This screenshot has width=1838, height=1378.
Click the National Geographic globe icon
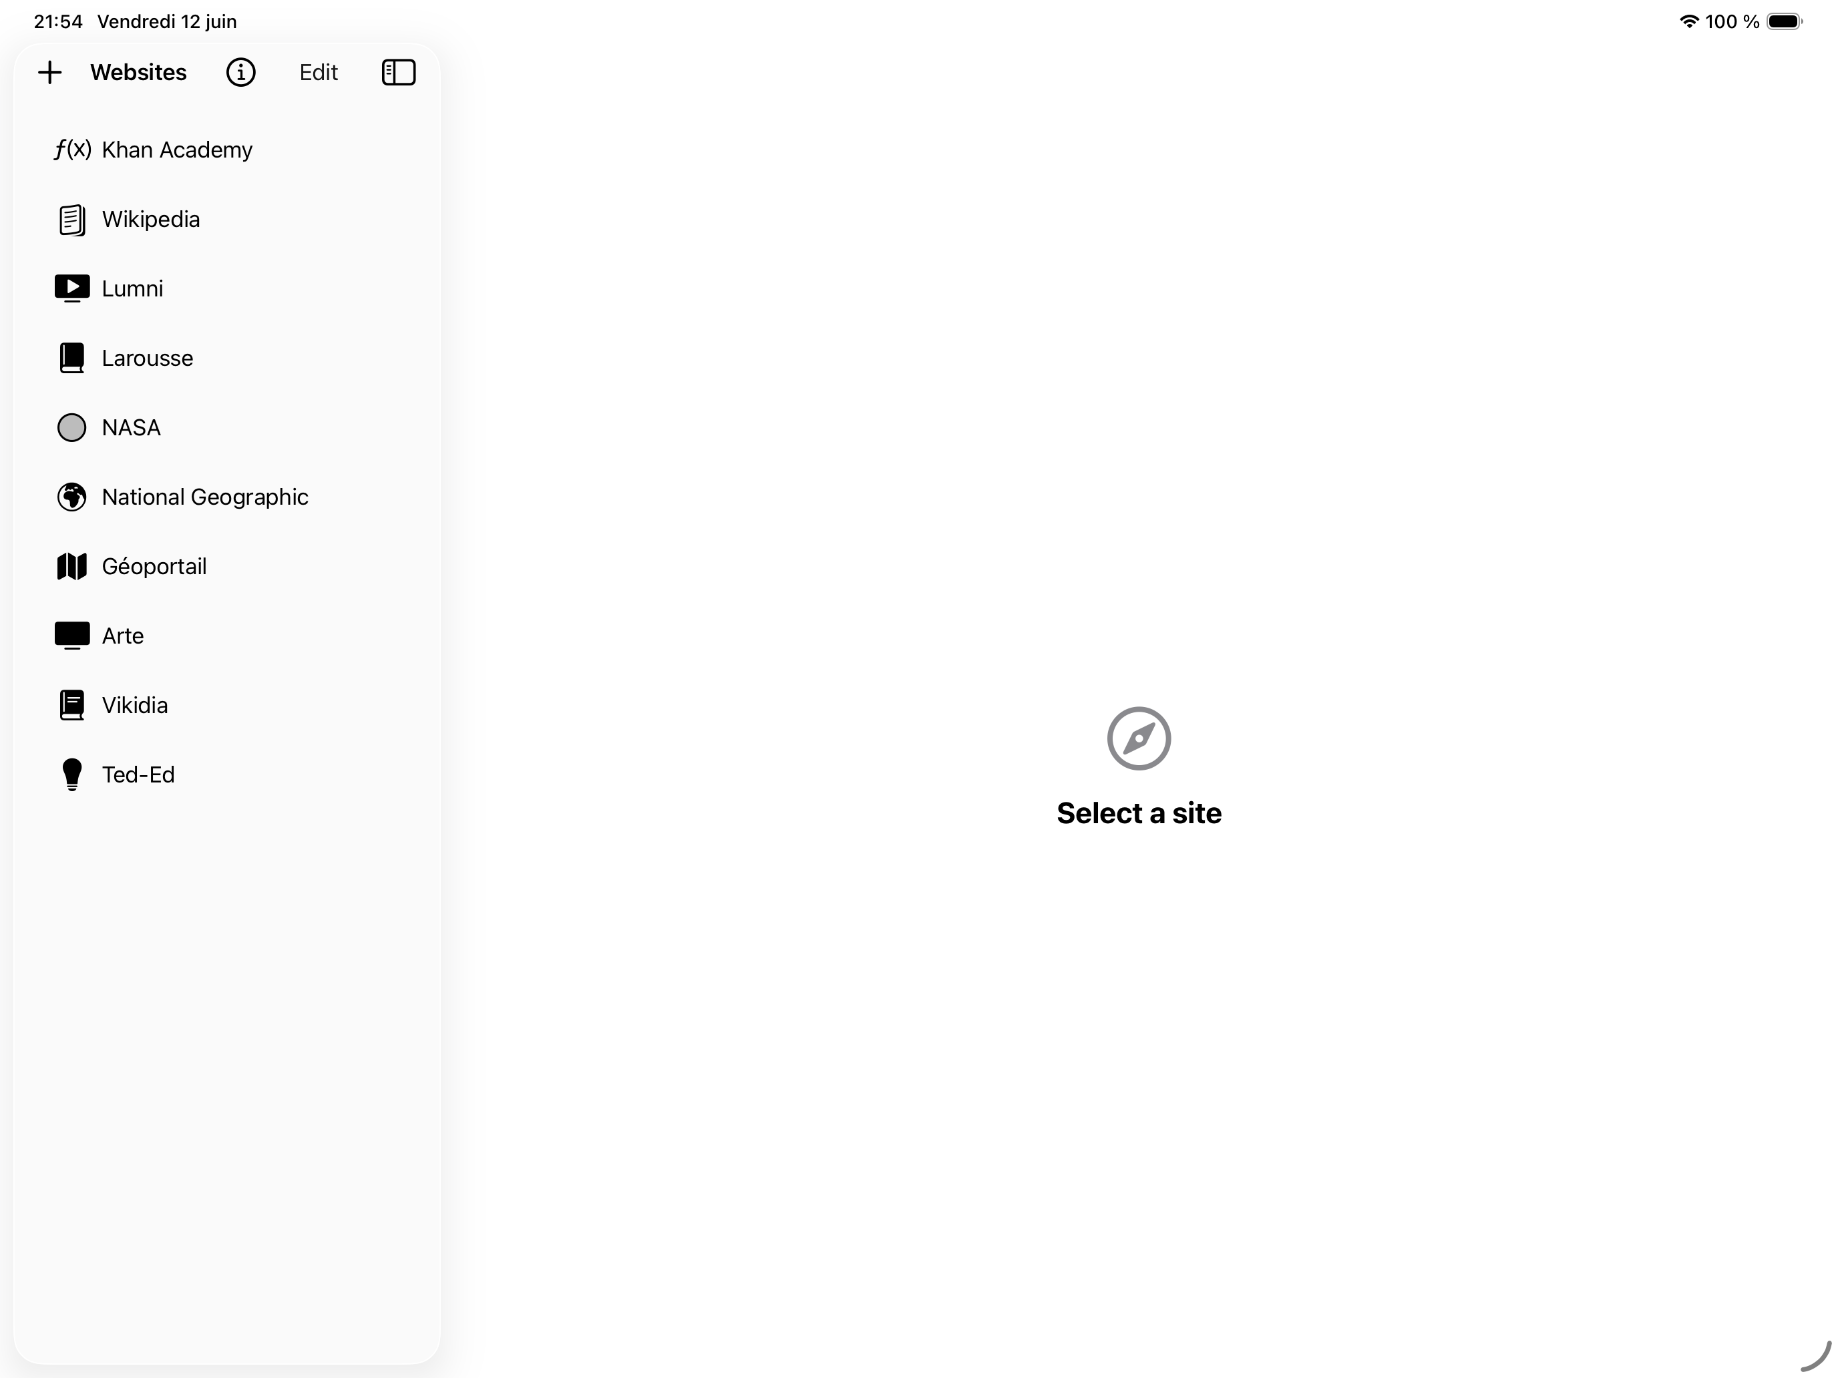(71, 497)
